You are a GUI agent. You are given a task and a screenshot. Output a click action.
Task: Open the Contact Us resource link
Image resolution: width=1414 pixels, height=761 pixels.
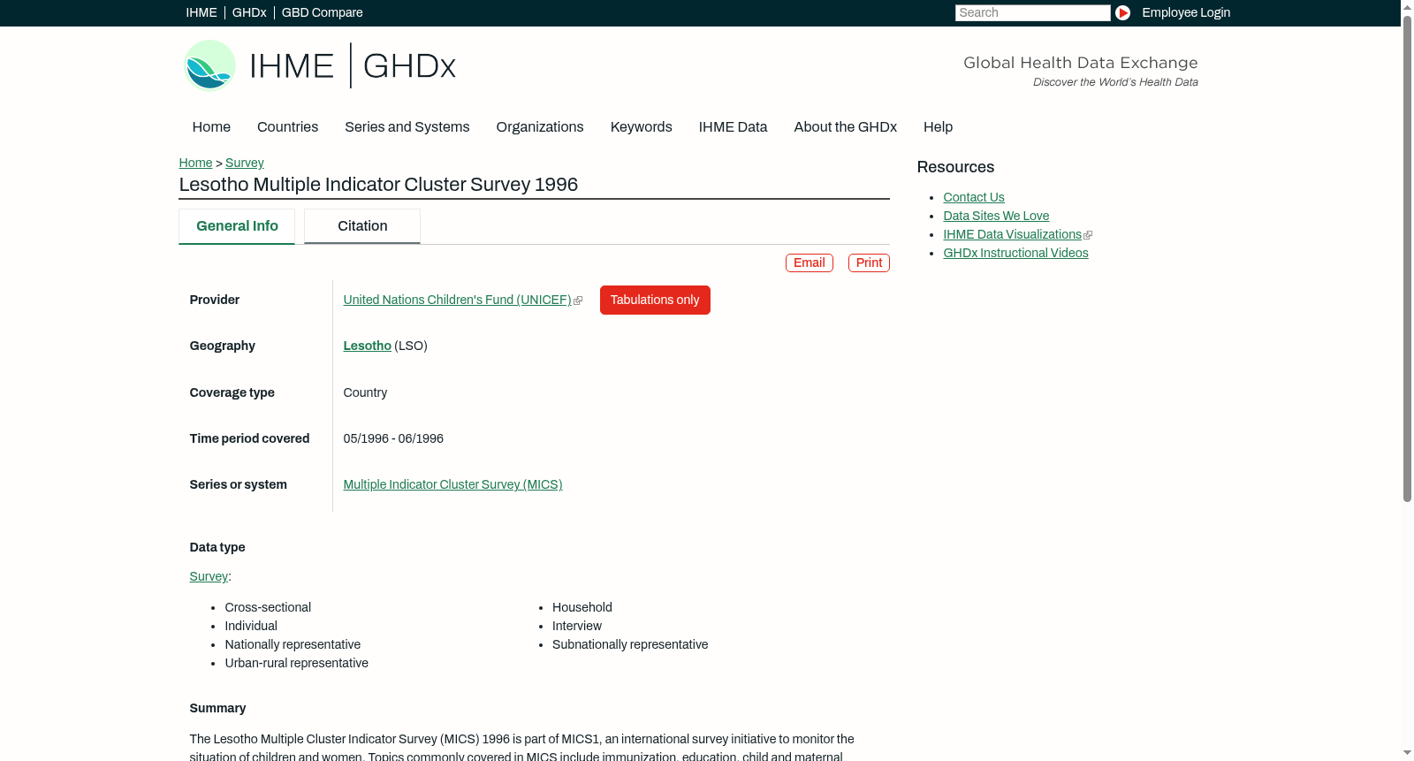tap(973, 197)
